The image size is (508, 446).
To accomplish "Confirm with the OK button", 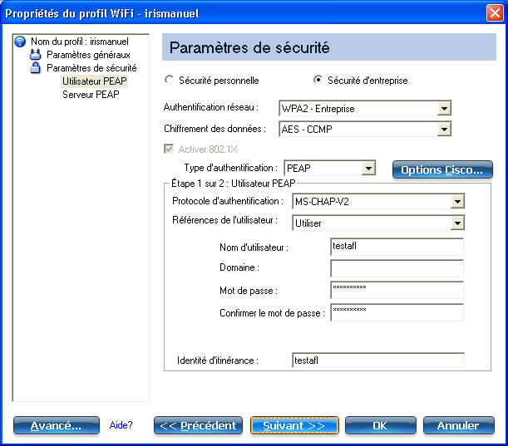I will (380, 425).
